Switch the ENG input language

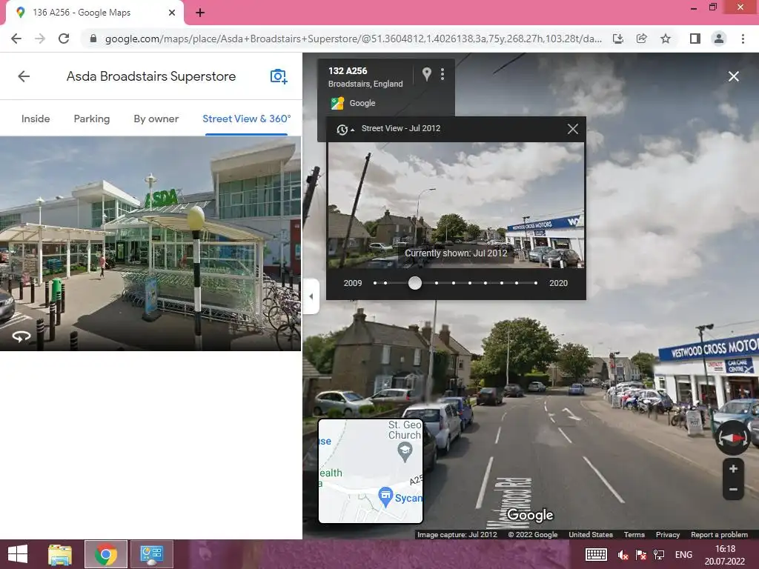click(683, 555)
